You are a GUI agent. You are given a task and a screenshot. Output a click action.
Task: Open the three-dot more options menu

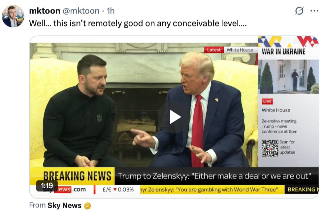tap(314, 11)
